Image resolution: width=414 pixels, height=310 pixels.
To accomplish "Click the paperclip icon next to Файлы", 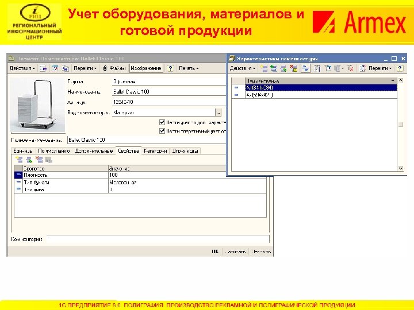I will [105, 68].
